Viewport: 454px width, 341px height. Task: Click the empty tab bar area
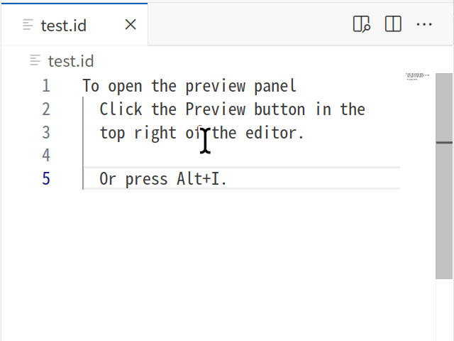(x=249, y=24)
